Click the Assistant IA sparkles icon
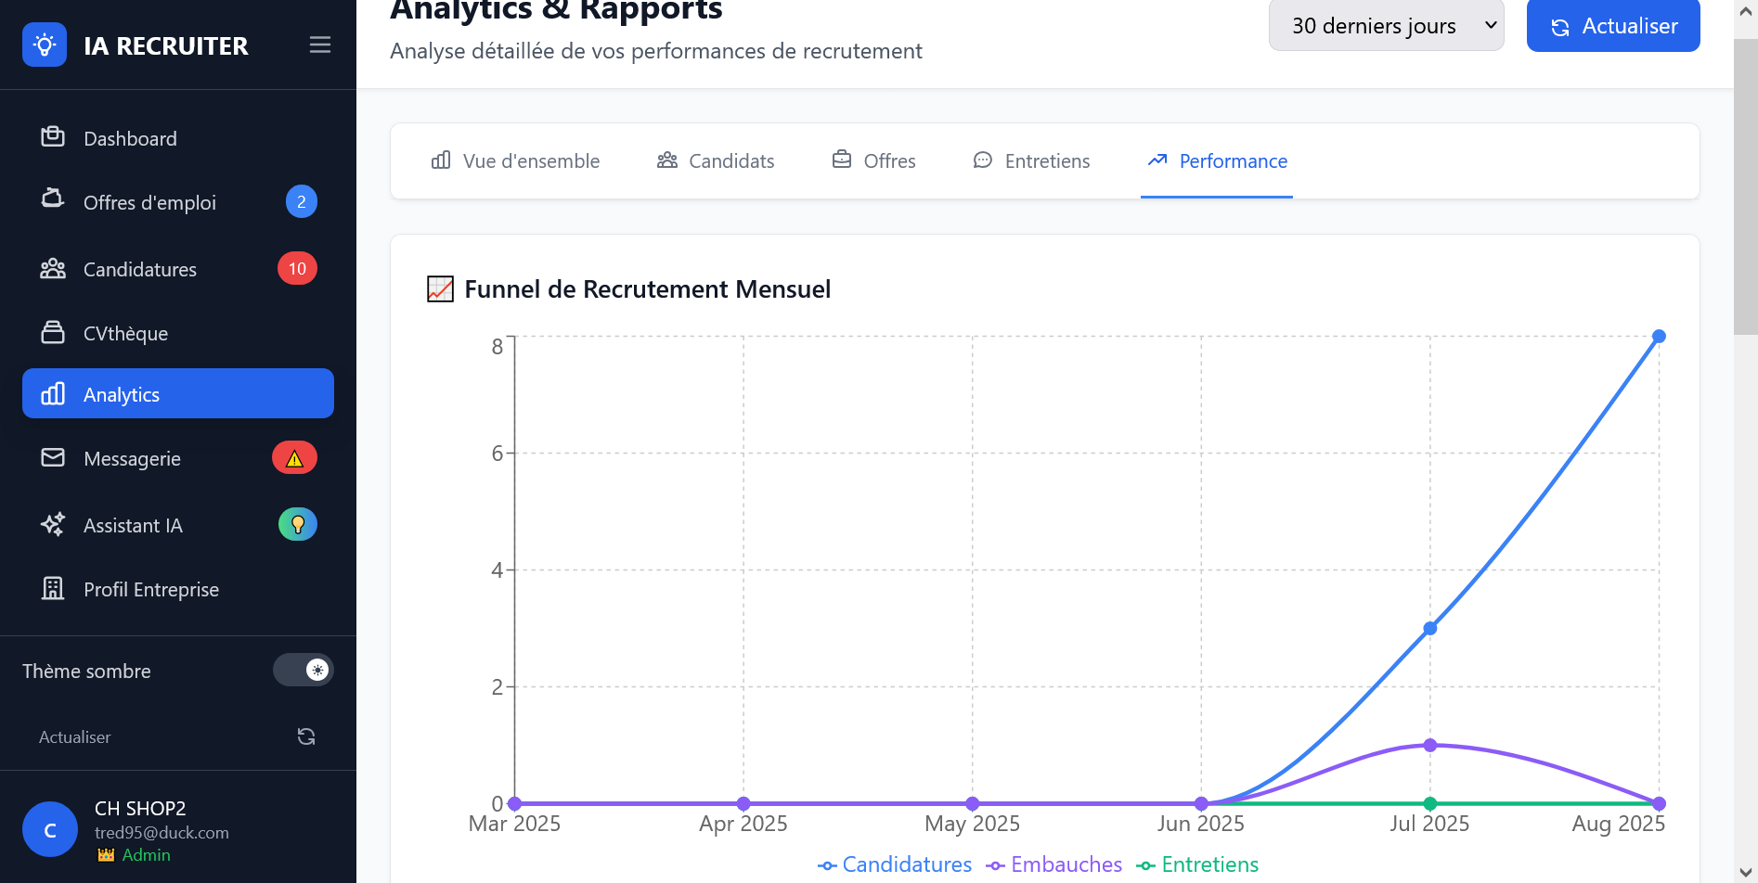Viewport: 1758px width, 883px height. (x=53, y=524)
